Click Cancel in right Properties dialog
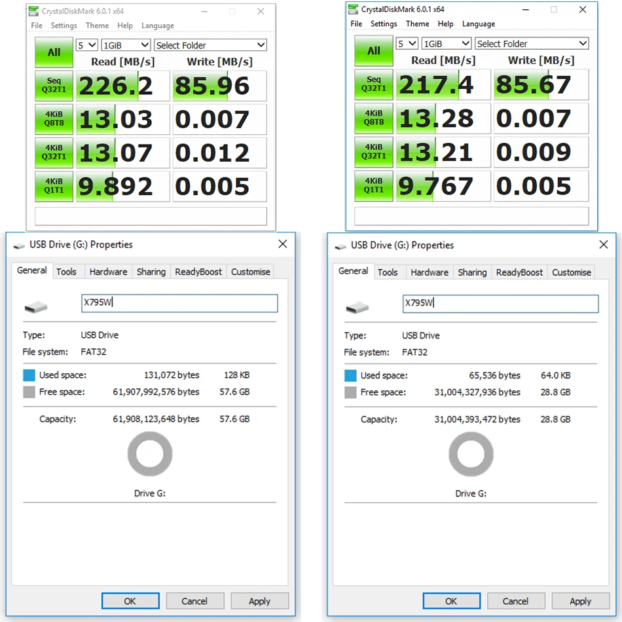 516,601
